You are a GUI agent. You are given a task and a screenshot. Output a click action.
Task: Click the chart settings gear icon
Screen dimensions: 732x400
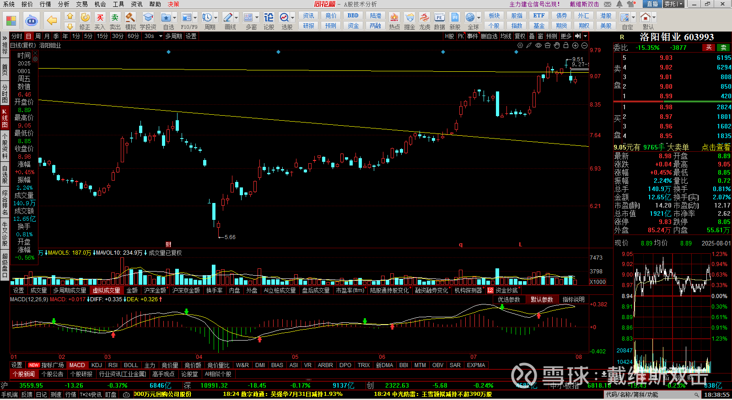click(x=520, y=45)
